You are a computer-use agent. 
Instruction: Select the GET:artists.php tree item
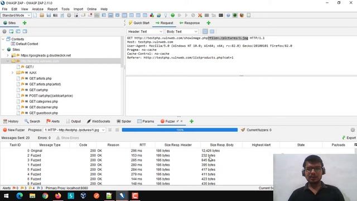[x=40, y=78]
